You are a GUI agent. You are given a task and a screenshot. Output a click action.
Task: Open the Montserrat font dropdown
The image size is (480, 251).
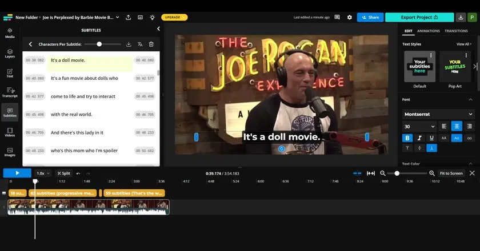pos(438,114)
